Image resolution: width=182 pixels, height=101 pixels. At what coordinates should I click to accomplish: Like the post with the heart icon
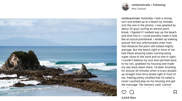click(124, 92)
